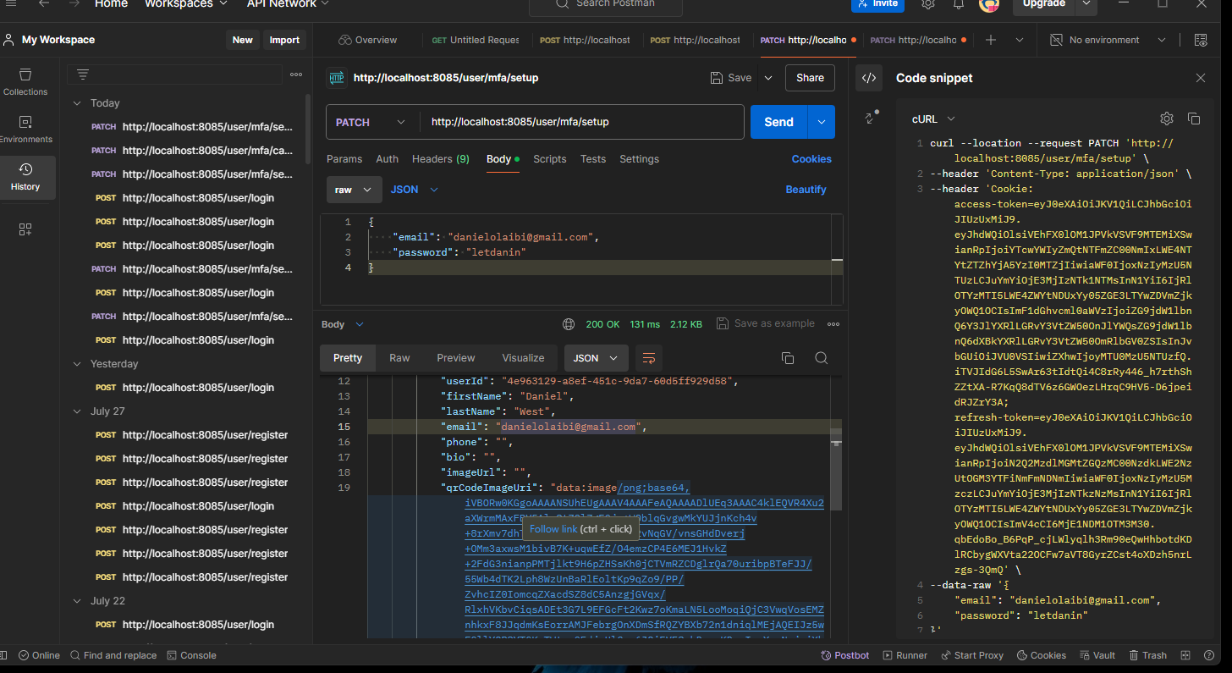Click the Beautify link
The height and width of the screenshot is (673, 1232).
pyautogui.click(x=806, y=190)
